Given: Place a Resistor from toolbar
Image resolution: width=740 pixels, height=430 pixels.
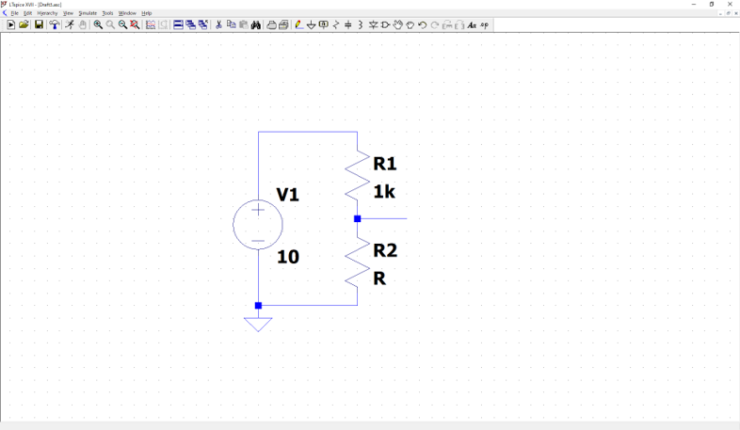Looking at the screenshot, I should point(336,25).
